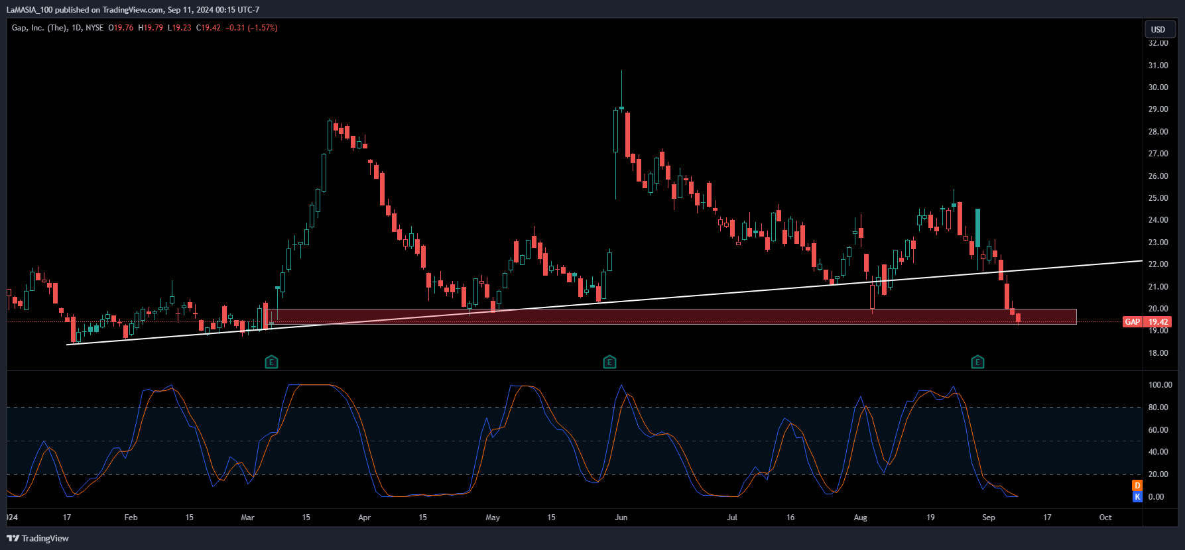1185x550 pixels.
Task: Click the orange D stochastic label
Action: [1137, 486]
